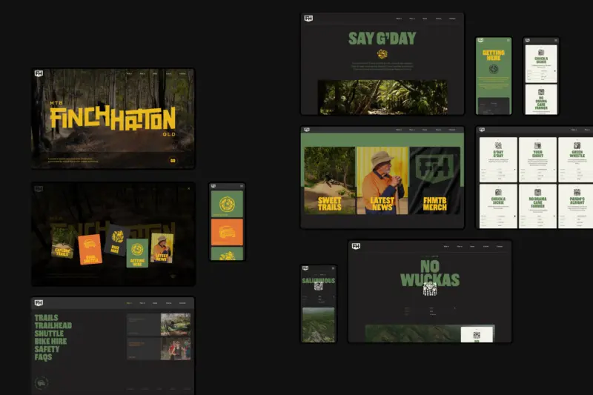Select FAQS in the green menu list
This screenshot has width=593, height=395.
(x=43, y=356)
